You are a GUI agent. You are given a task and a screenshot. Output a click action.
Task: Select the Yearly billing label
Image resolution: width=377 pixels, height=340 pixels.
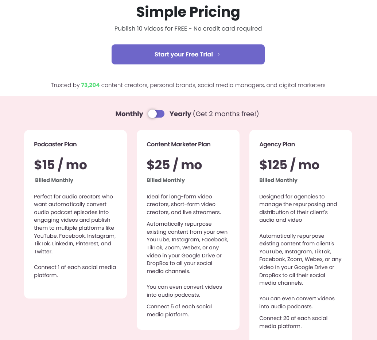pyautogui.click(x=180, y=114)
